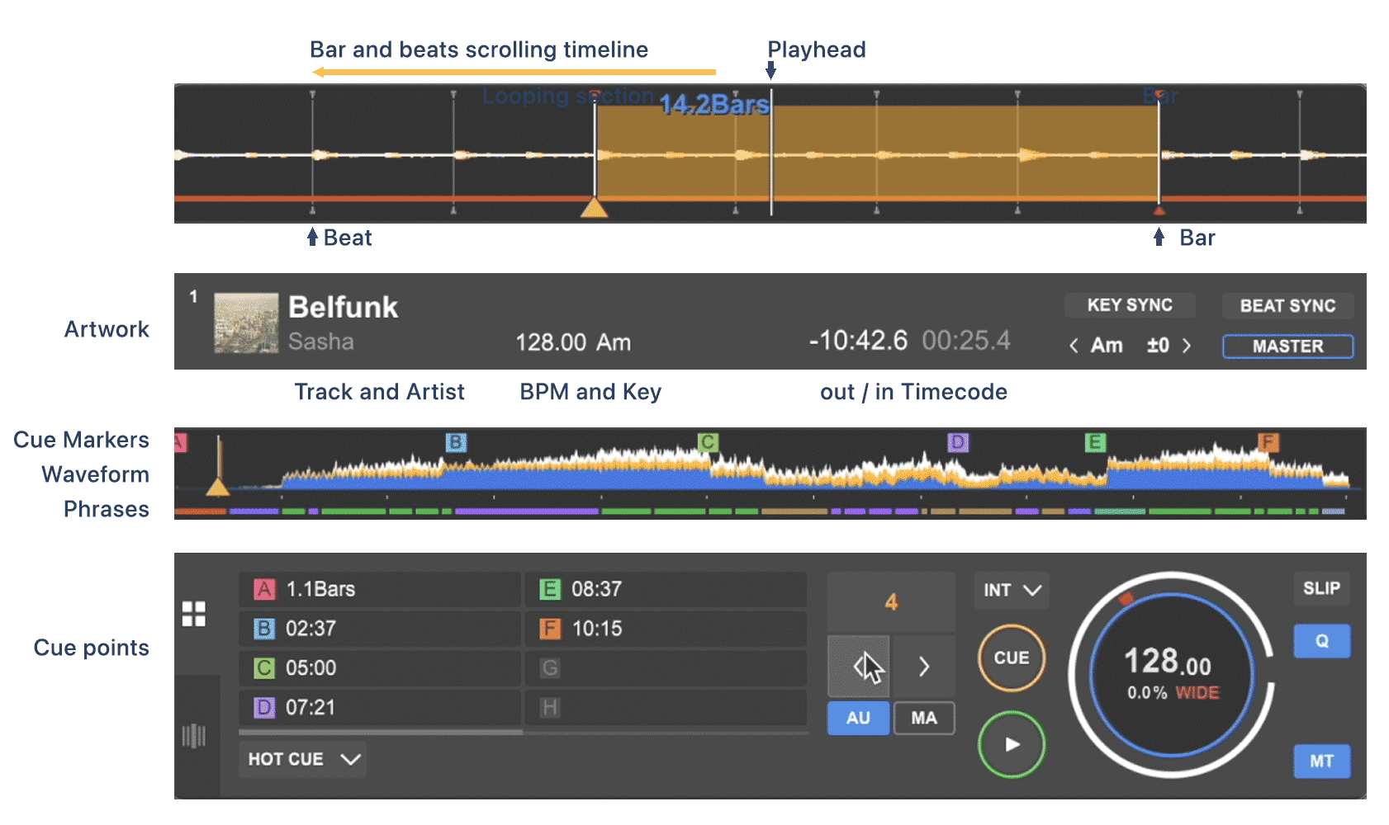Disable the Q quantize button

coord(1321,641)
